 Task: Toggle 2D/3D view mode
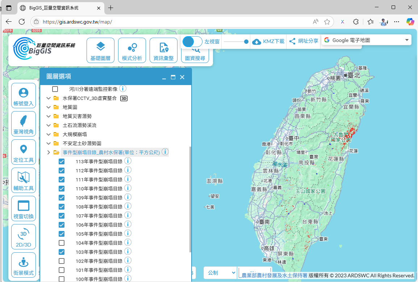[23, 236]
